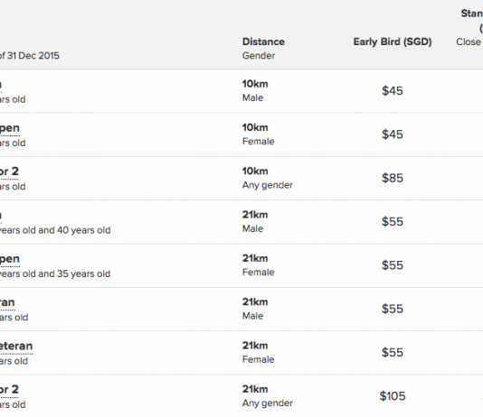Image resolution: width=483 pixels, height=417 pixels.
Task: Click "Any gender" in the 21km row
Action: (268, 403)
